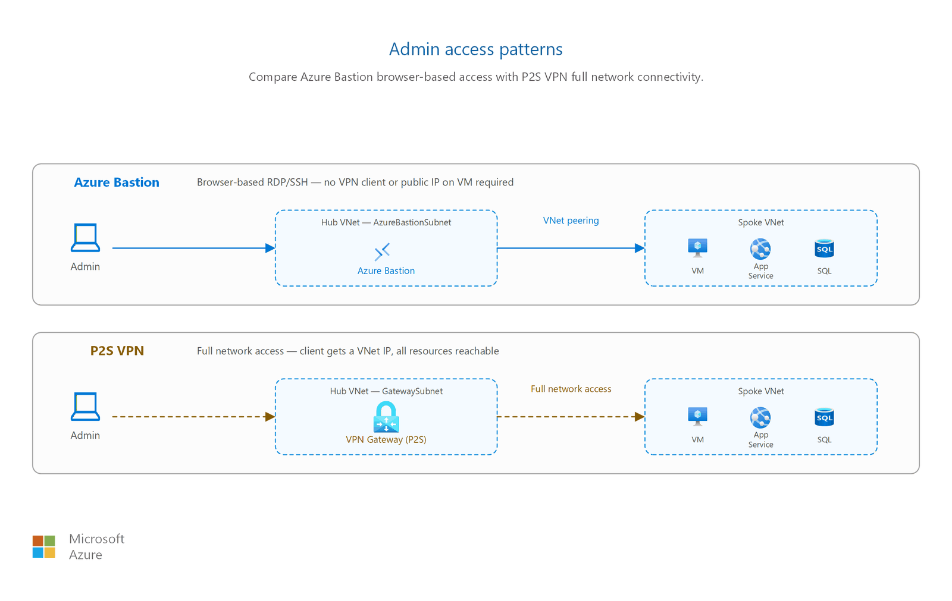Click the 'Full network access — client gets a VNet IP' text
This screenshot has width=952, height=601.
(x=348, y=351)
